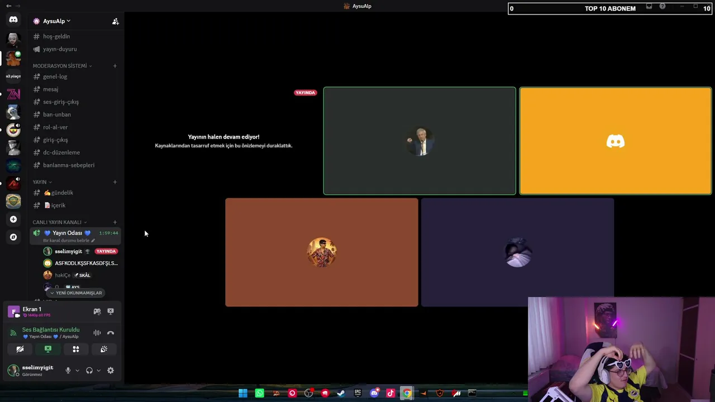Click the Discord icon in the taskbar
Viewport: 715px width, 402px height.
coord(374,393)
